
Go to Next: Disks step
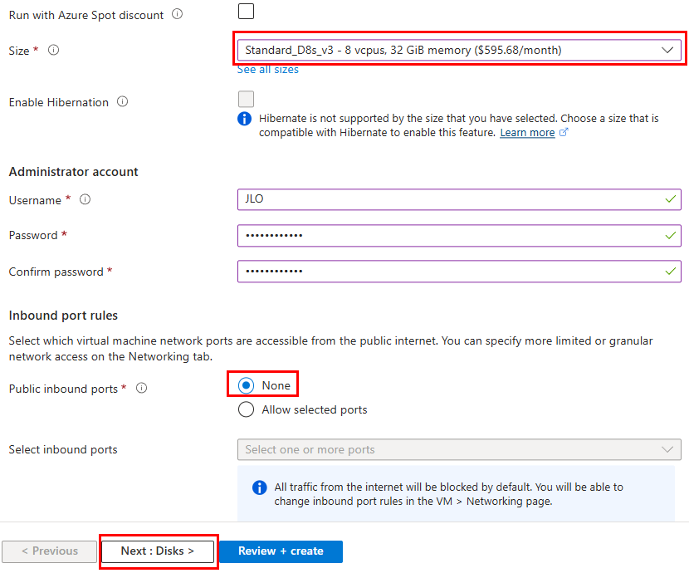coord(158,551)
